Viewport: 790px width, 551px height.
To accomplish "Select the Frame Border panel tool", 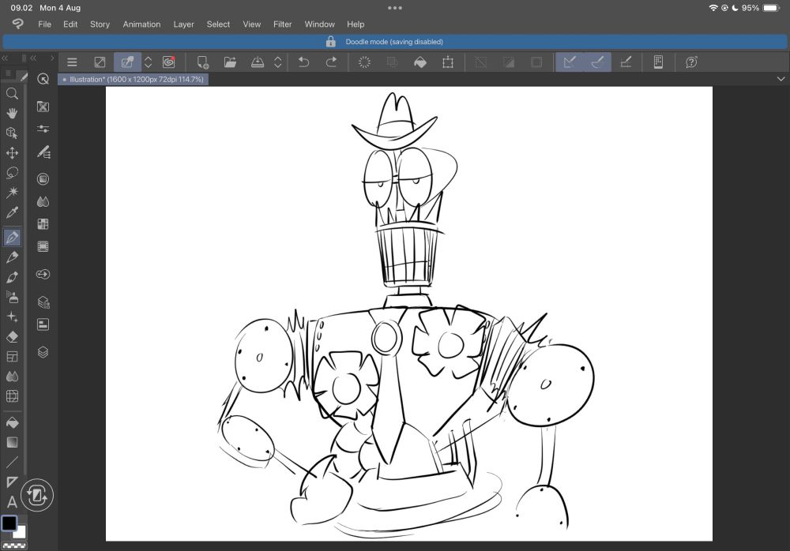I will [x=12, y=357].
